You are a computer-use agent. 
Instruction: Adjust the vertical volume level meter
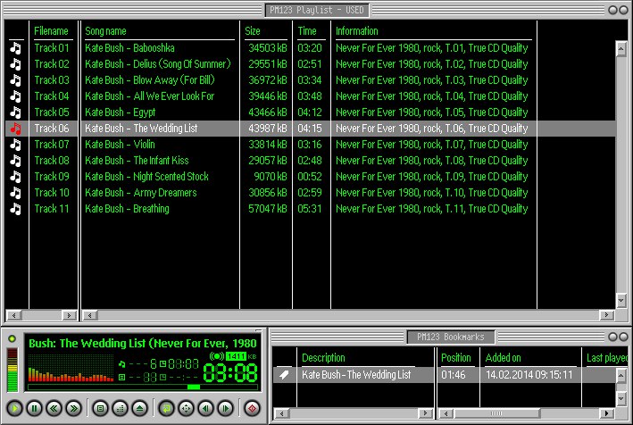pyautogui.click(x=12, y=371)
